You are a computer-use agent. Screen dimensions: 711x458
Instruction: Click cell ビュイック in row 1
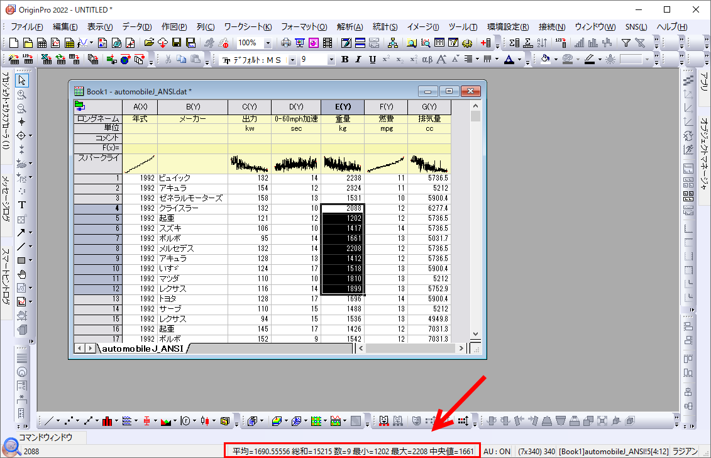pos(193,178)
